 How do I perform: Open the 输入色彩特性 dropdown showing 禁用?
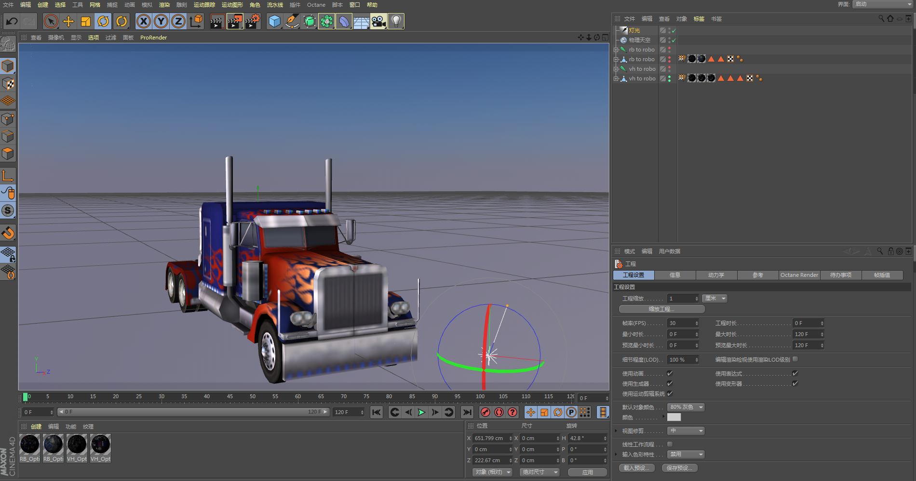(686, 455)
